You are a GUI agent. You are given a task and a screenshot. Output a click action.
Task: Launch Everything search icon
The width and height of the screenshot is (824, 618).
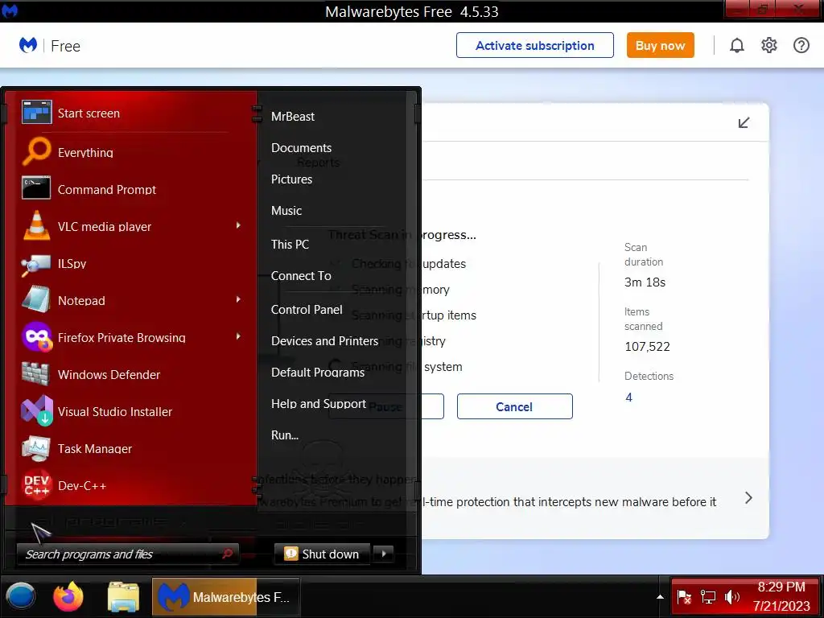pos(36,151)
